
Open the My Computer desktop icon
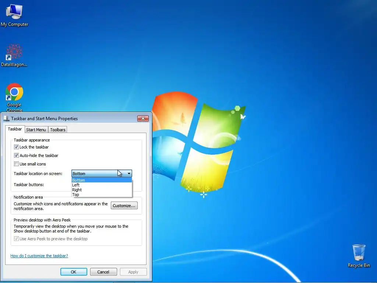pyautogui.click(x=14, y=15)
